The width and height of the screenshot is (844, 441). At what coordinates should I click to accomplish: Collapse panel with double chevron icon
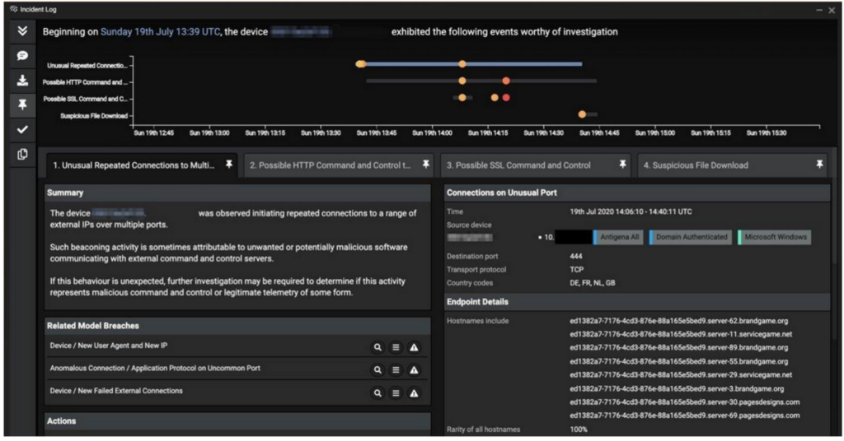pos(22,31)
